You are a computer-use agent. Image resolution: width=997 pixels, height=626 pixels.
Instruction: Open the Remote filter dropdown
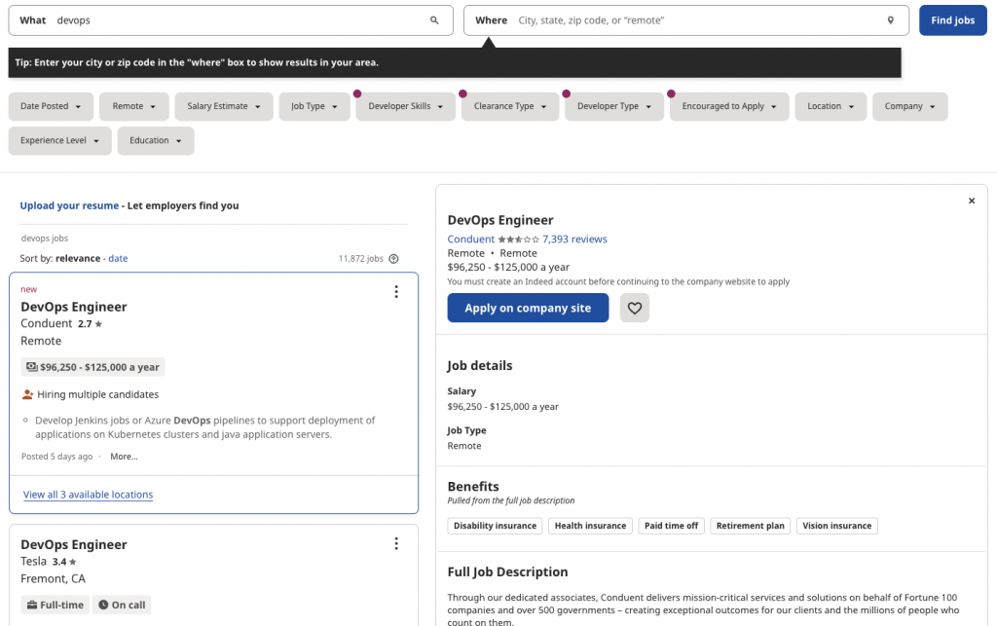133,106
